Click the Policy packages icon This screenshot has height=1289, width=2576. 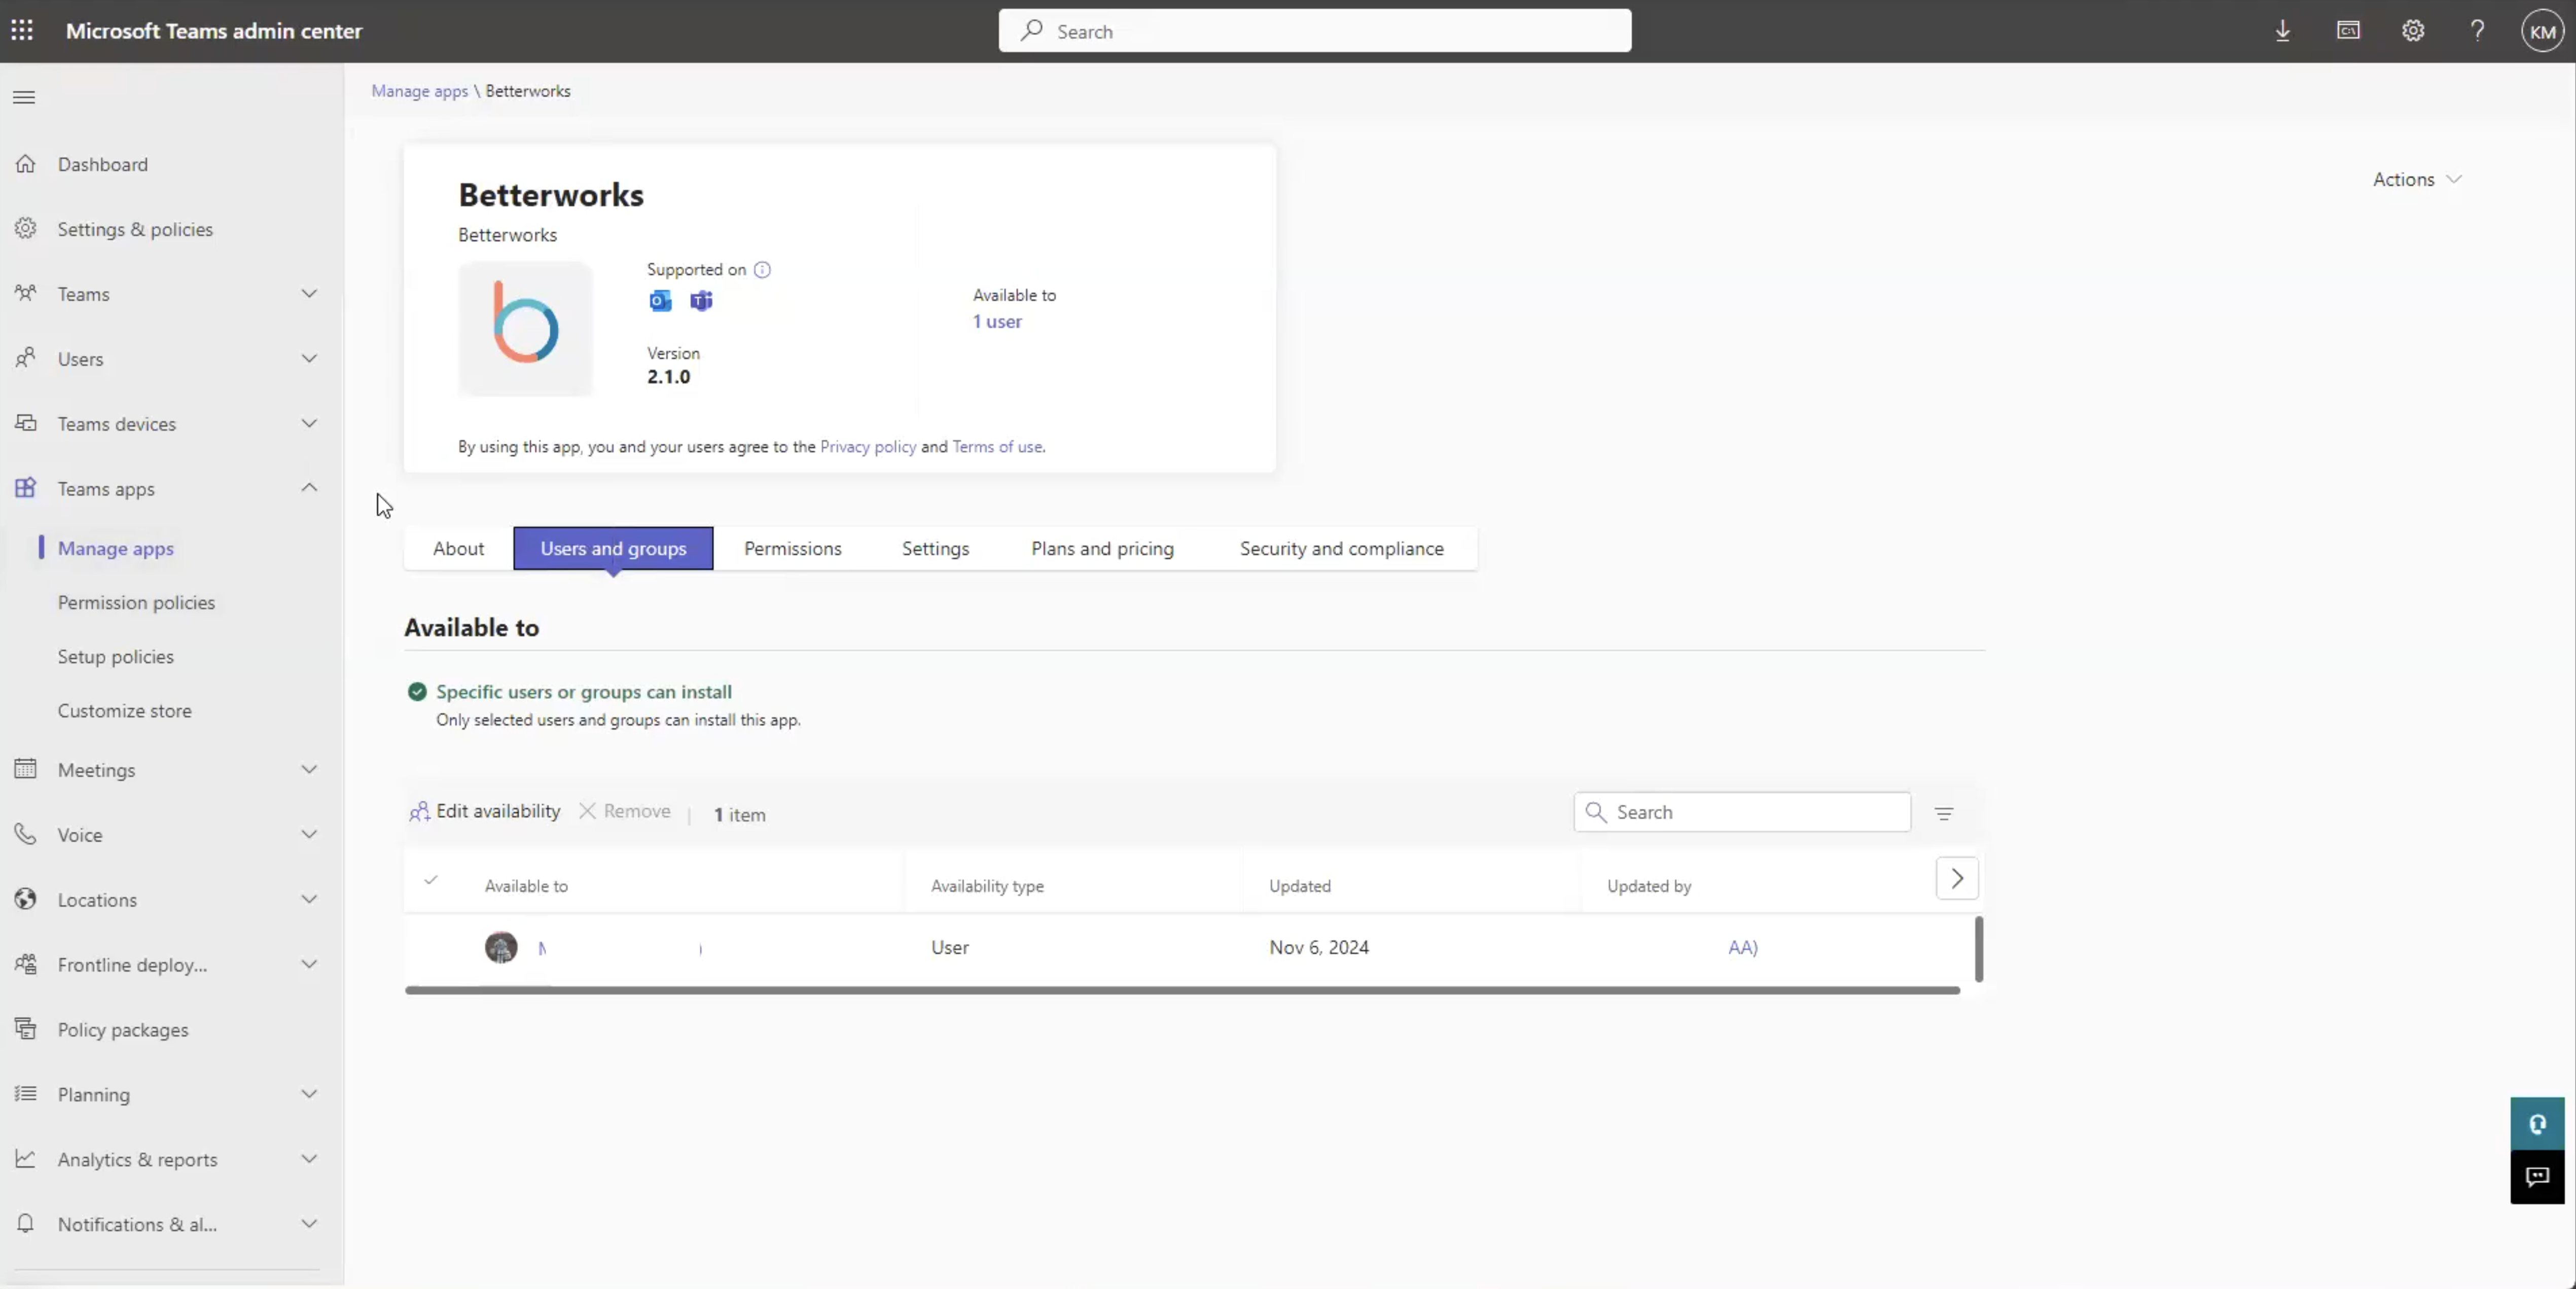click(26, 1029)
